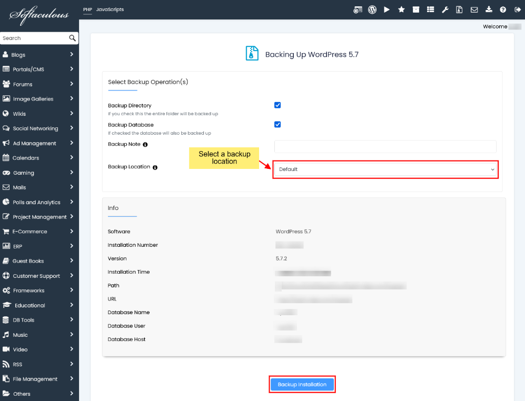The width and height of the screenshot is (525, 401).
Task: Click the Backup Note text field
Action: pos(385,147)
